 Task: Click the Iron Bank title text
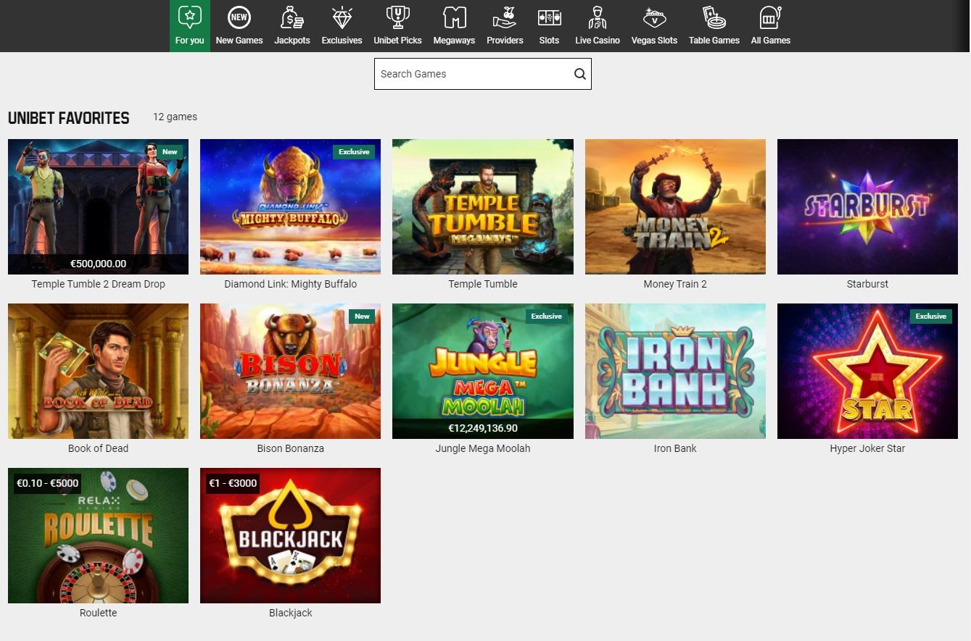(x=675, y=448)
